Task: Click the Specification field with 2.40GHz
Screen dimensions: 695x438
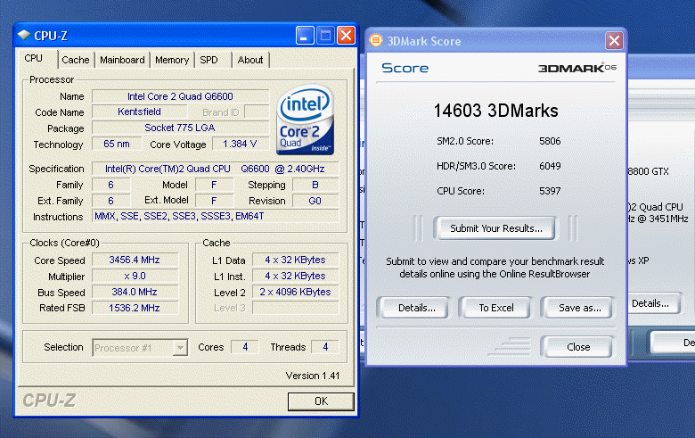Action: pos(216,169)
